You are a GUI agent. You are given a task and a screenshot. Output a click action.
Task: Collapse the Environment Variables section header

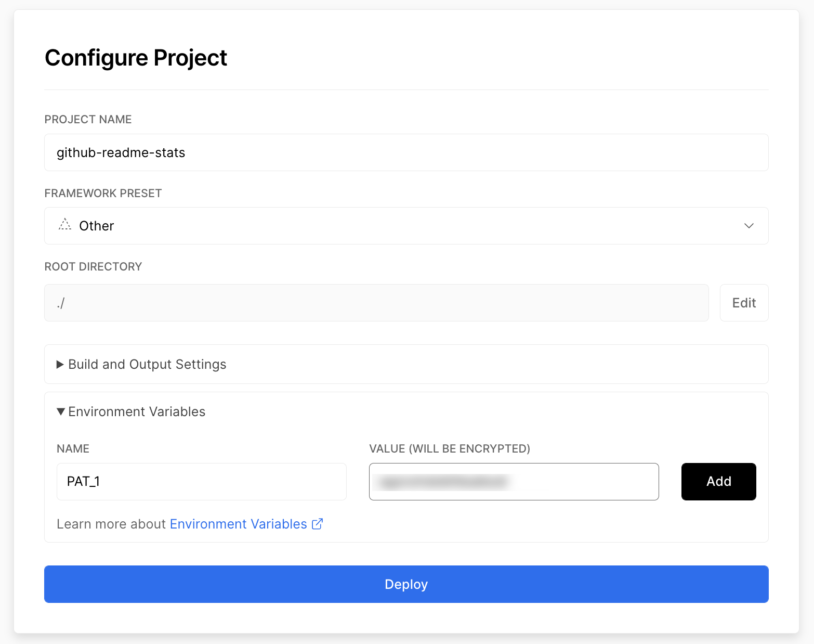coord(131,411)
